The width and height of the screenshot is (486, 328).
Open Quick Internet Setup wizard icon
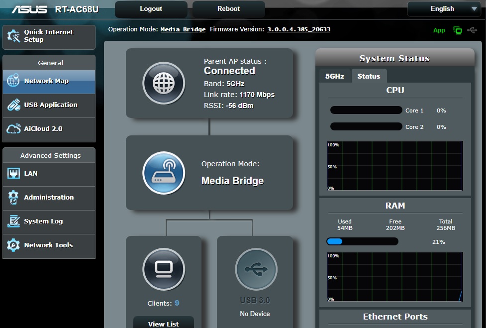pyautogui.click(x=13, y=36)
